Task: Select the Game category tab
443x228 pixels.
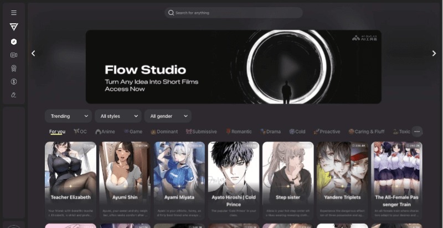Action: coord(133,132)
